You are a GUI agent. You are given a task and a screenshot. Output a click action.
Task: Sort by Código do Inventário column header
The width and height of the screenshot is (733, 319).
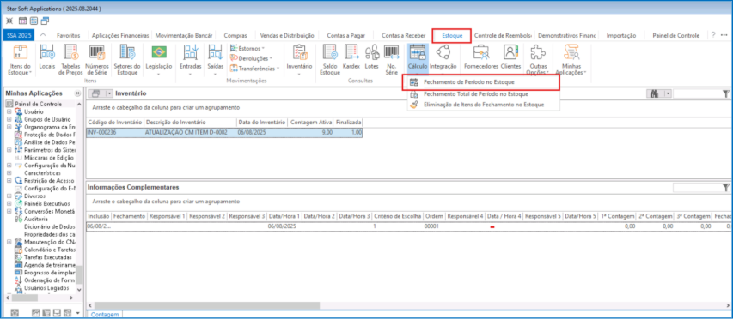114,122
